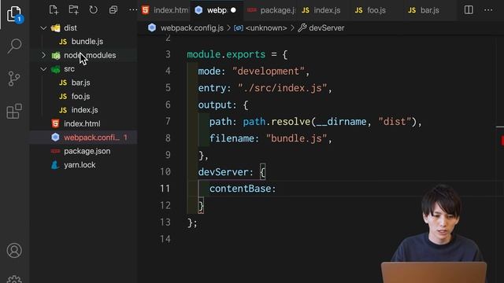Open the Explorer view in activity bar
This screenshot has width=504, height=283.
click(14, 14)
